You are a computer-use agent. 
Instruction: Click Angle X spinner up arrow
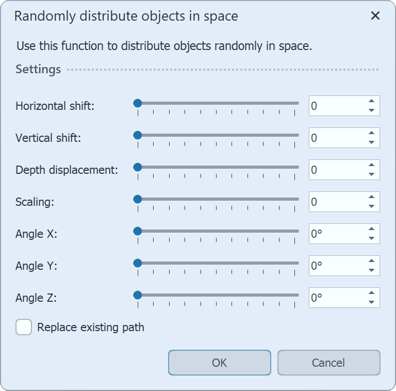371,229
